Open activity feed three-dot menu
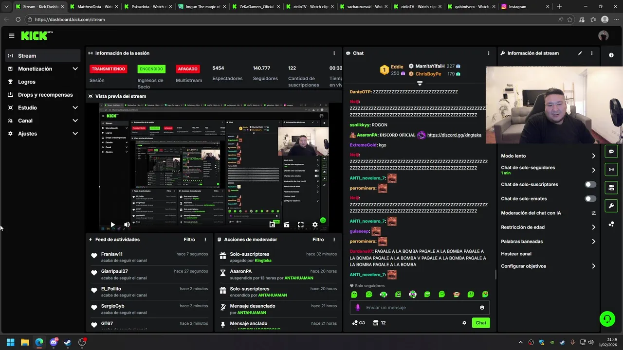 (205, 240)
